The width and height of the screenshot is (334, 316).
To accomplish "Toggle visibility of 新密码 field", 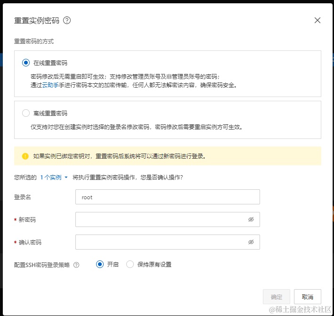I will (251, 219).
